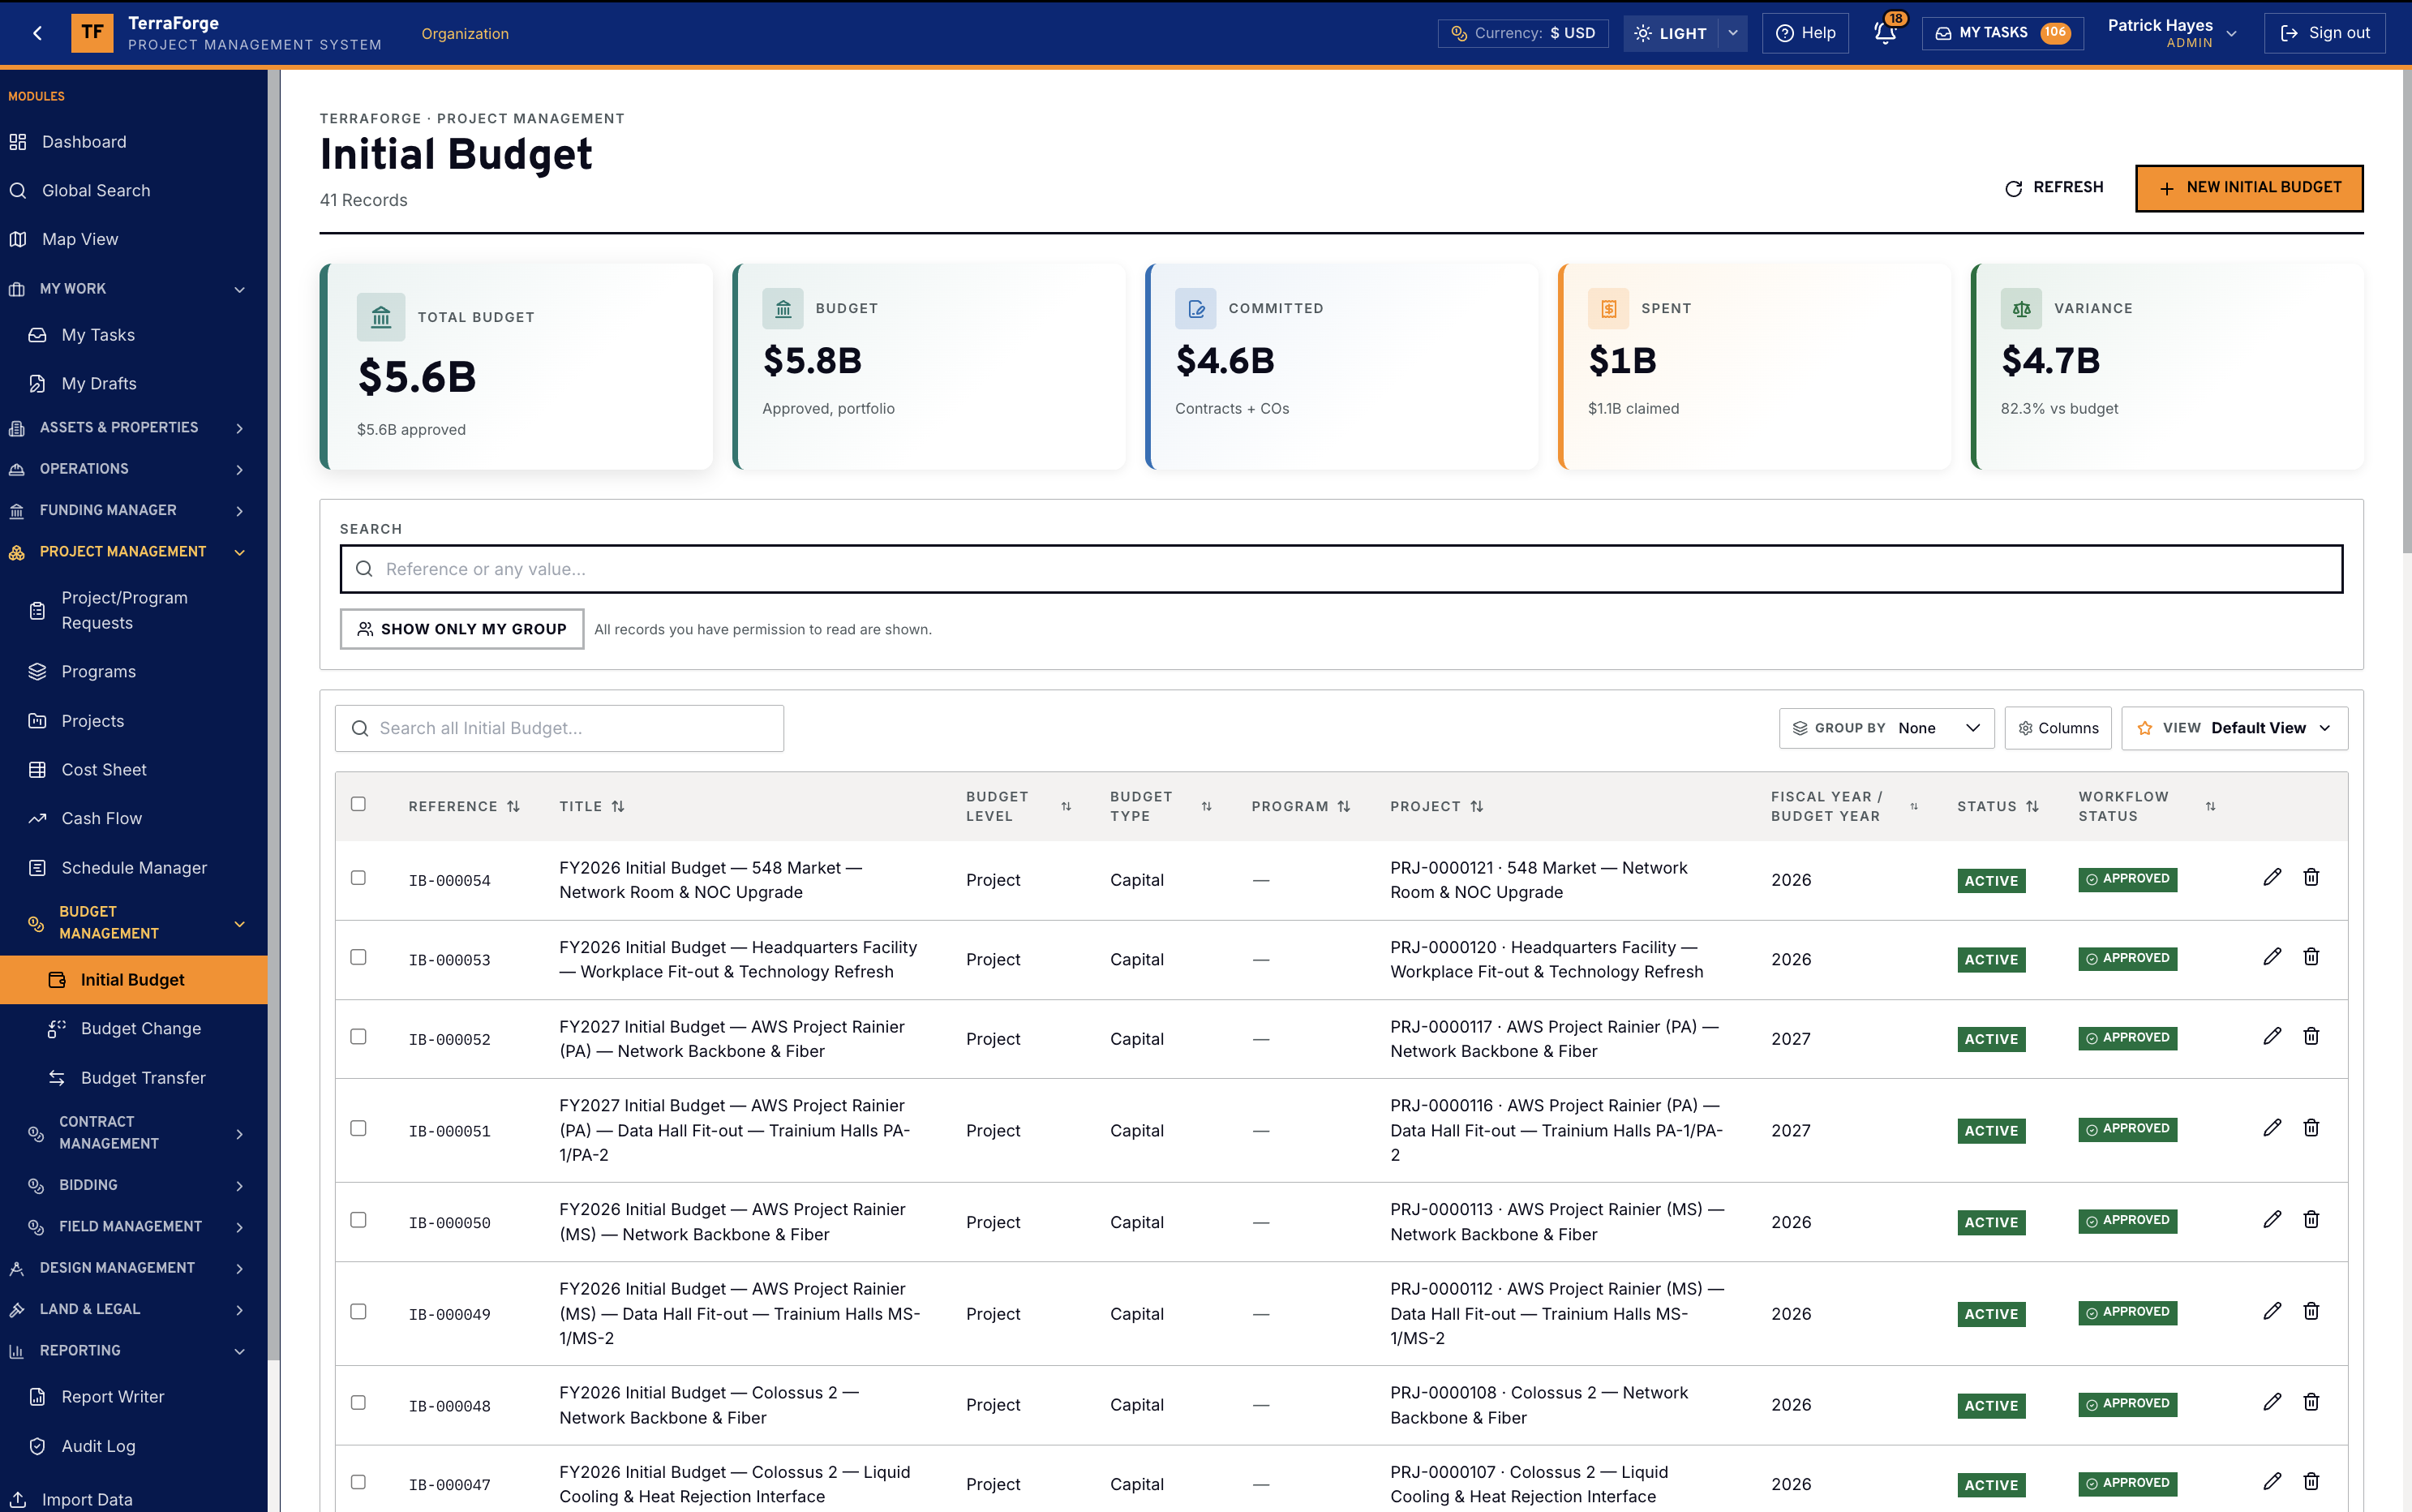This screenshot has width=2412, height=1512.
Task: Check the IB-000052 row checkbox
Action: (x=358, y=1037)
